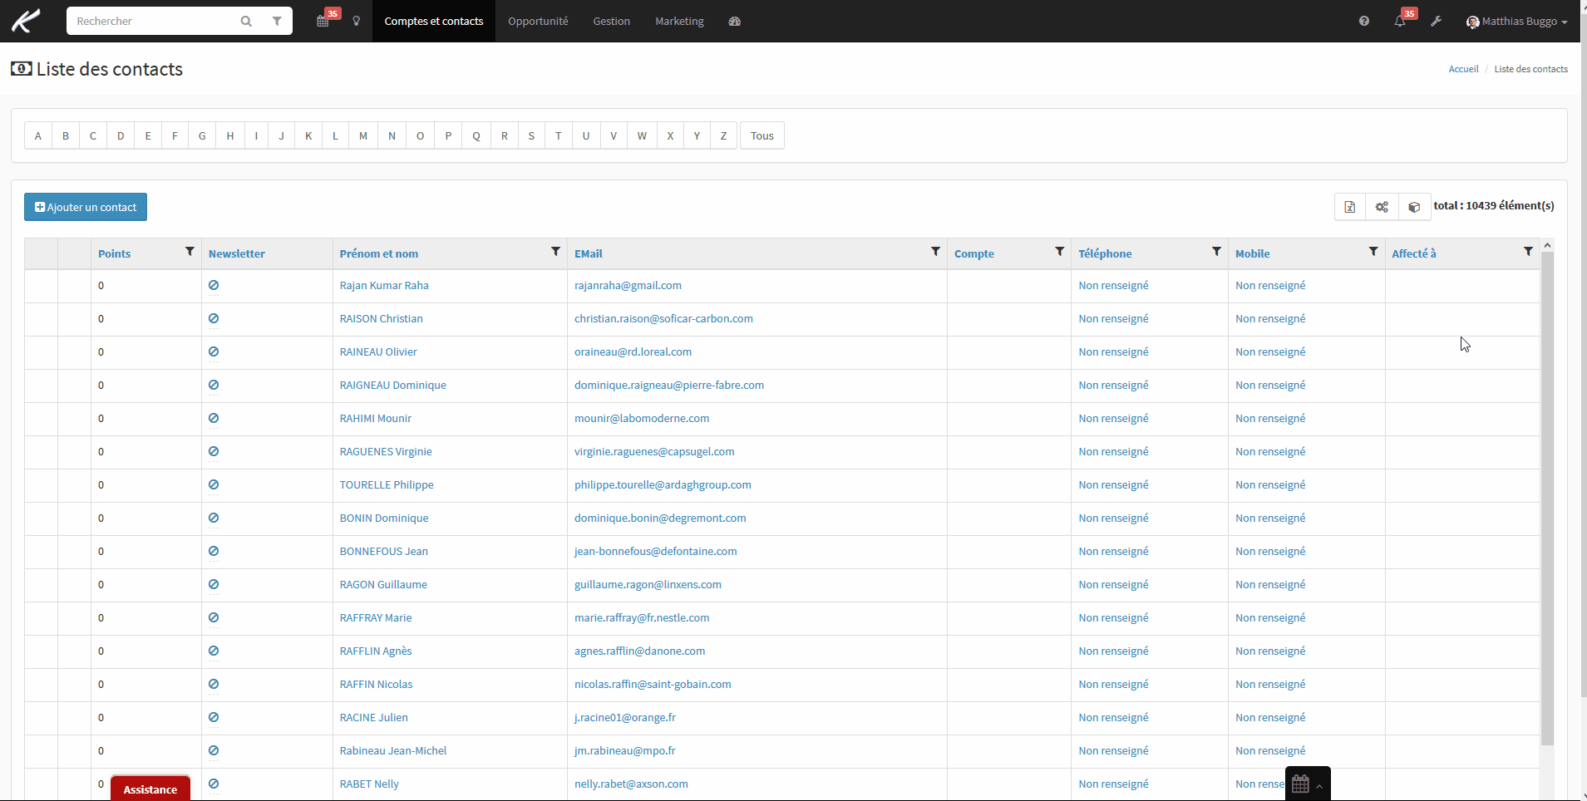Toggle newsletter status for BONIN Dominique
Image resolution: width=1587 pixels, height=801 pixels.
pos(214,518)
